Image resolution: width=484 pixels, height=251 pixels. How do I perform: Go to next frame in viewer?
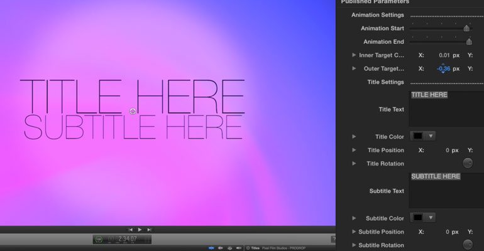click(x=150, y=230)
